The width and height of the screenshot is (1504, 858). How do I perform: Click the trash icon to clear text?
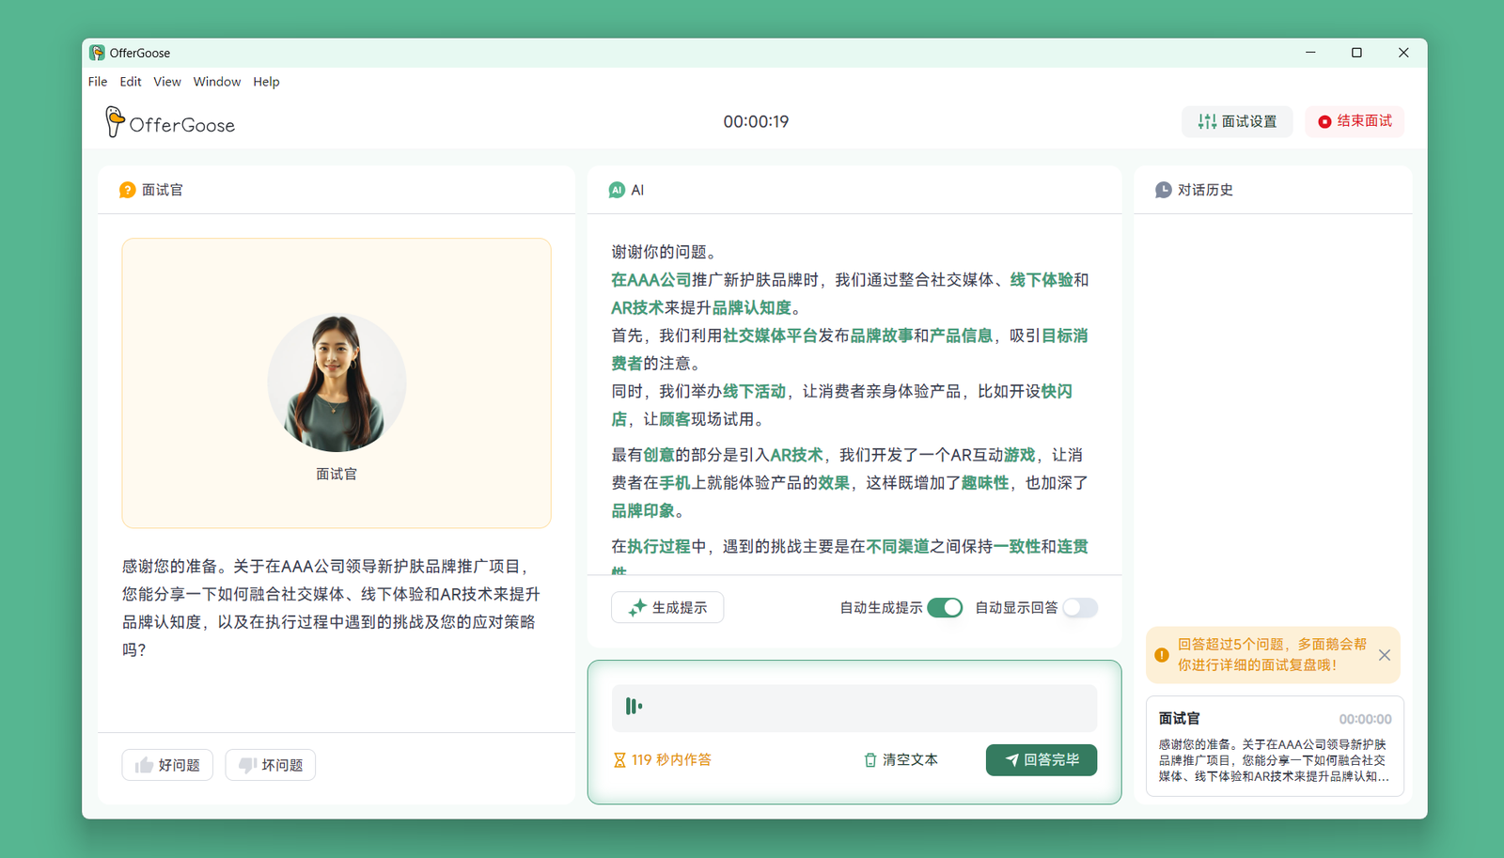[x=869, y=759]
